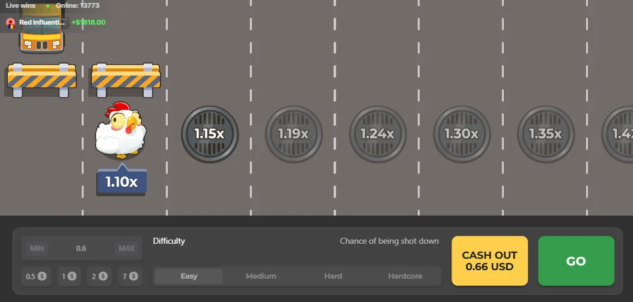Select Easy difficulty
The image size is (633, 302).
coord(189,277)
